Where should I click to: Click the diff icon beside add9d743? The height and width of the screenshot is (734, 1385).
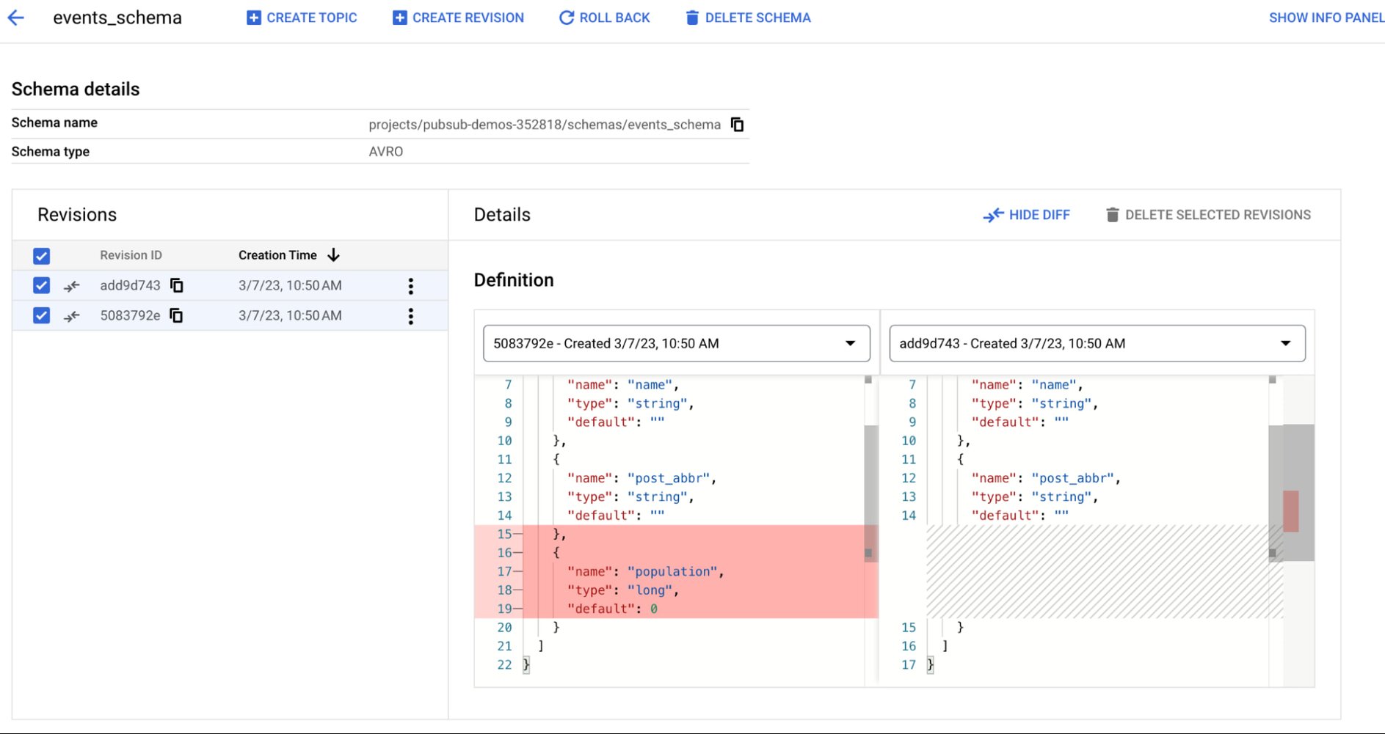coord(72,286)
